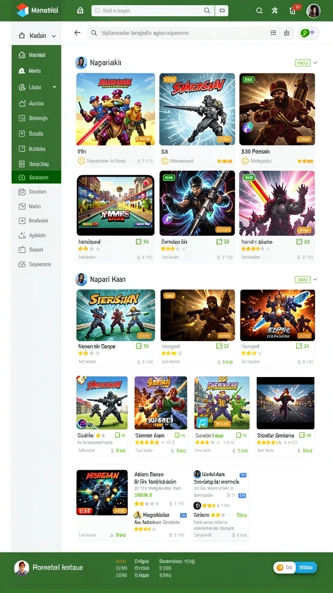The width and height of the screenshot is (333, 593).
Task: Tick the green checkbox on the Neoan tir Gaepe card
Action: pos(139,346)
